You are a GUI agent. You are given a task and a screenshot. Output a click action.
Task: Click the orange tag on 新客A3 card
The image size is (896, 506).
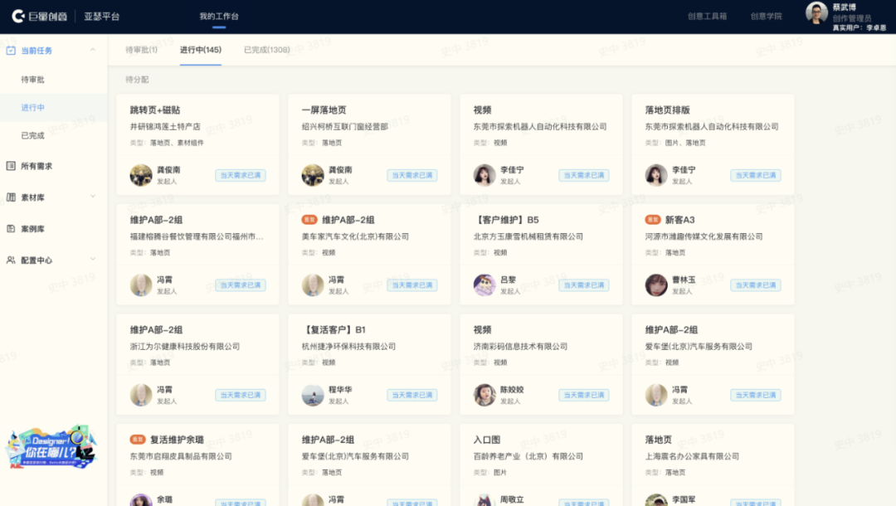(653, 219)
